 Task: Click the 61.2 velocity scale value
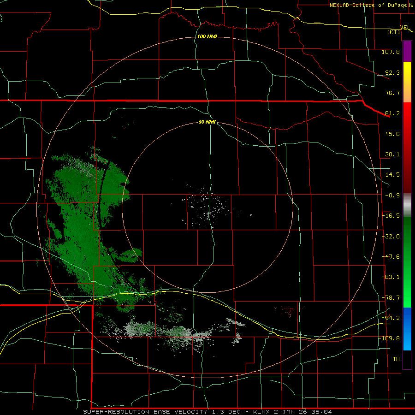coord(392,113)
